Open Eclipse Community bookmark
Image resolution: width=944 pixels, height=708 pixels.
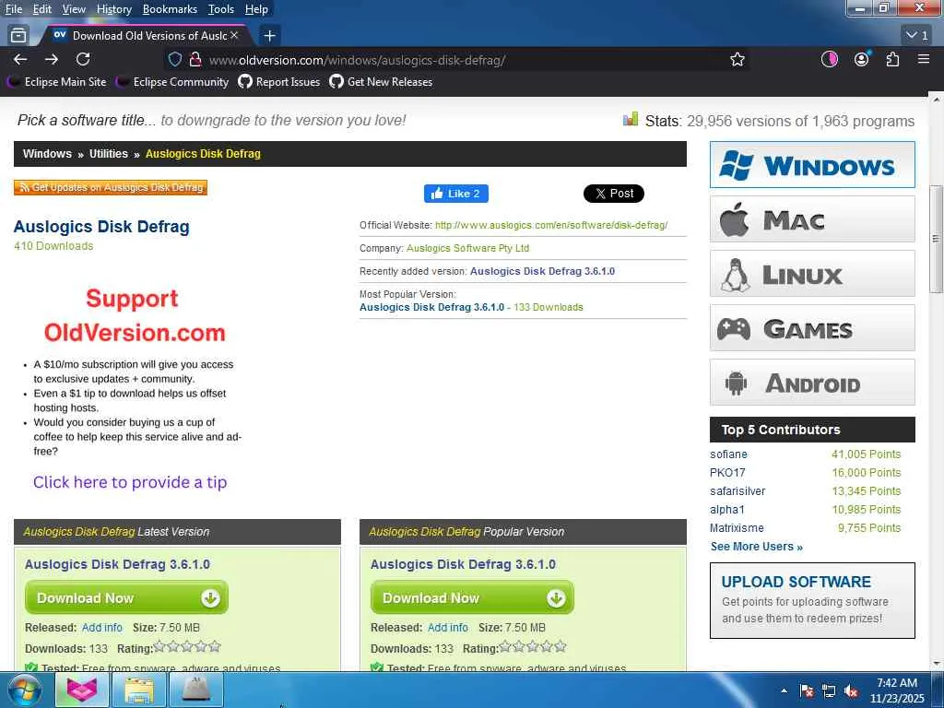coord(172,82)
